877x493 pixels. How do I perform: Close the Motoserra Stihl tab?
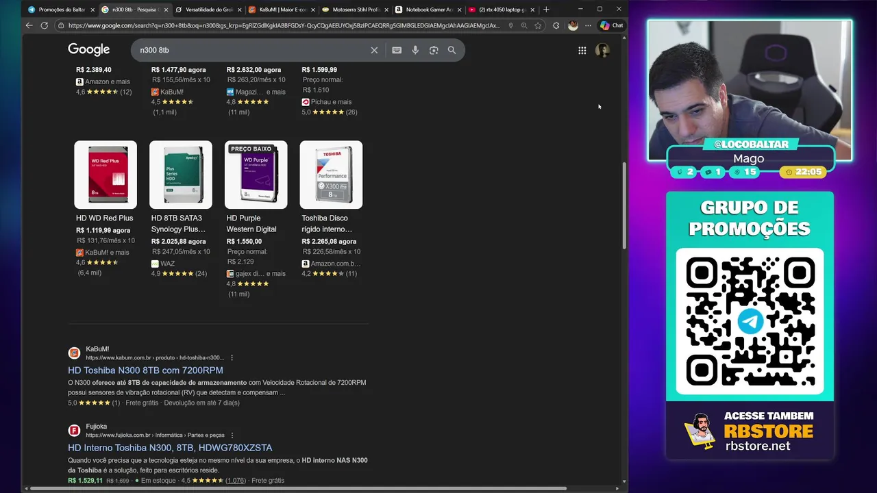tap(386, 10)
